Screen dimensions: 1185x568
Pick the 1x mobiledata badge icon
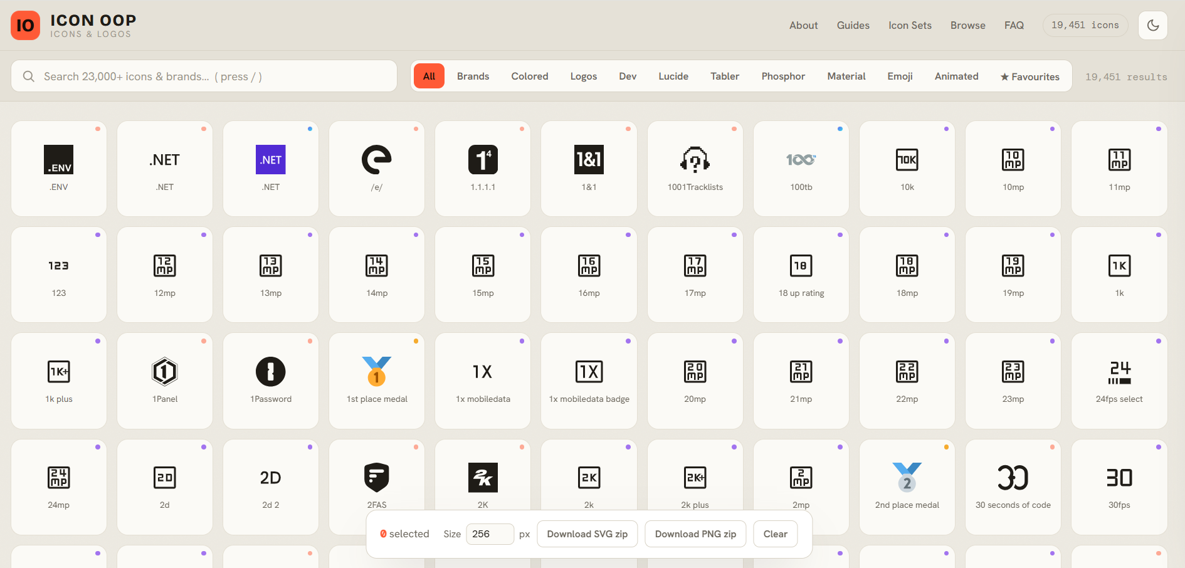589,381
